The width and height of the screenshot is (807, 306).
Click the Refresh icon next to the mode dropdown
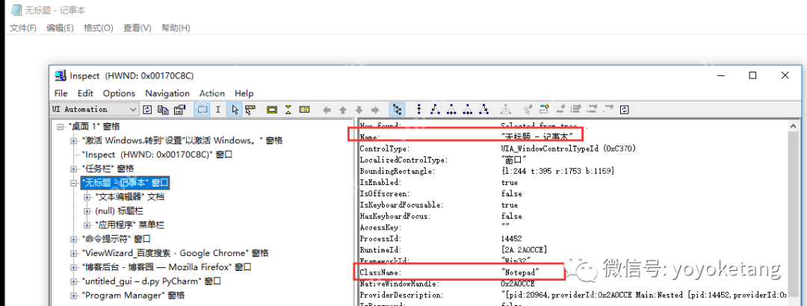[147, 110]
